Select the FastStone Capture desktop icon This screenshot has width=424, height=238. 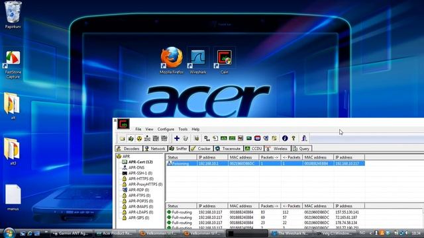pyautogui.click(x=13, y=65)
